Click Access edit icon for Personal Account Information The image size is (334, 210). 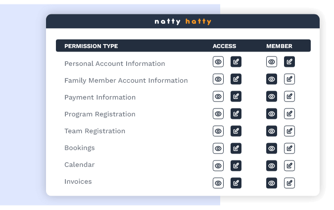coord(236,62)
